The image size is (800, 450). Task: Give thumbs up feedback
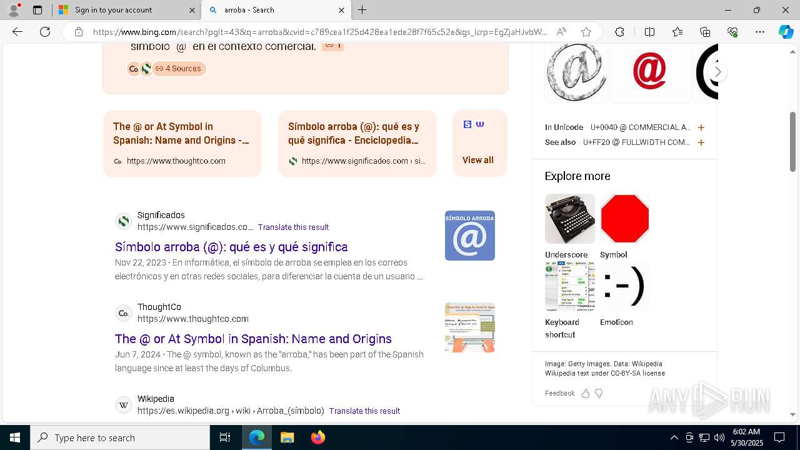(x=586, y=393)
